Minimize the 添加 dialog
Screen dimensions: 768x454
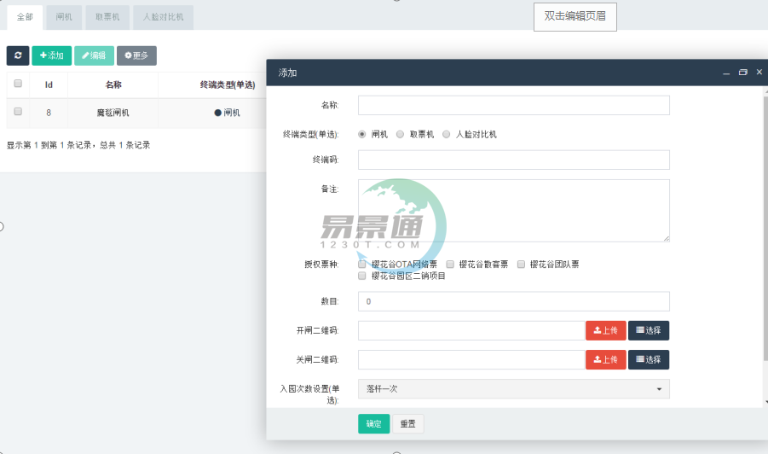click(x=726, y=73)
